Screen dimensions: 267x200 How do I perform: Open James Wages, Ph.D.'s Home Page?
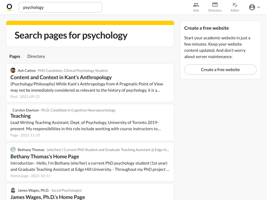click(48, 197)
